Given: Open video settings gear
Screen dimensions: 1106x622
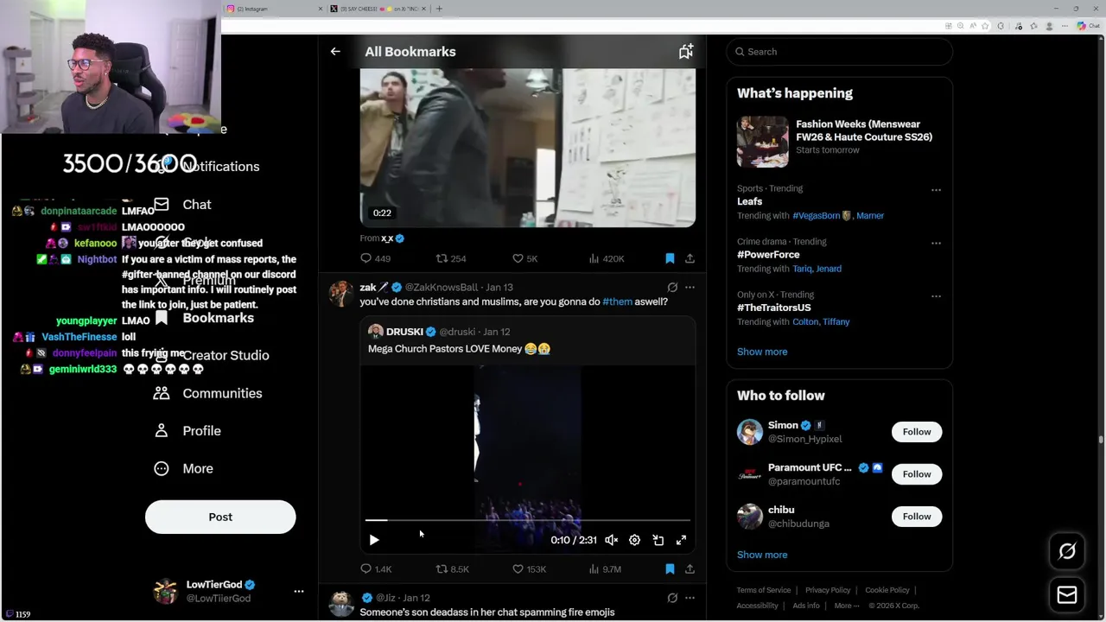Looking at the screenshot, I should tap(634, 540).
